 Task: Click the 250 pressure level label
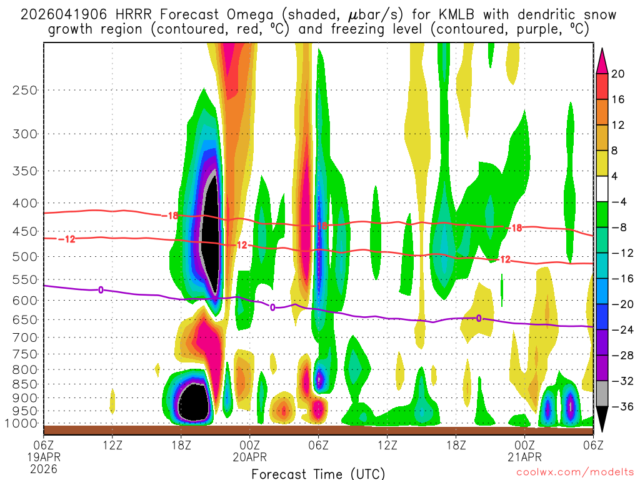[25, 90]
